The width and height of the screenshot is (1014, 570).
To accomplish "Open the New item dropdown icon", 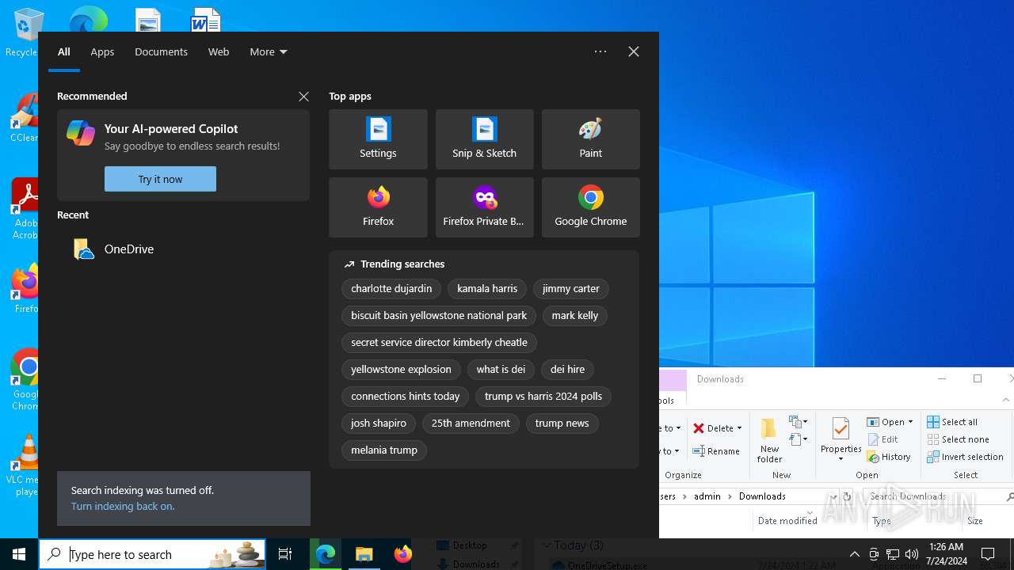I will coord(798,422).
